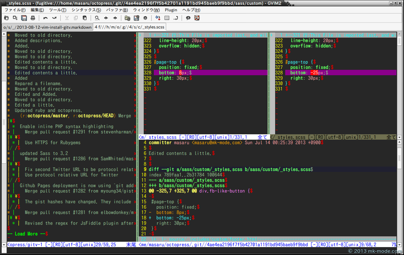
Task: Open Find and Replace magnifier icon
Action: [97, 18]
